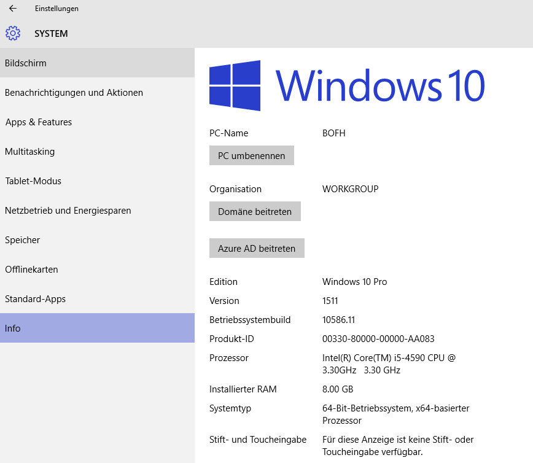Click the PC name value BOFH
Viewport: 533px width, 463px height.
coord(334,133)
